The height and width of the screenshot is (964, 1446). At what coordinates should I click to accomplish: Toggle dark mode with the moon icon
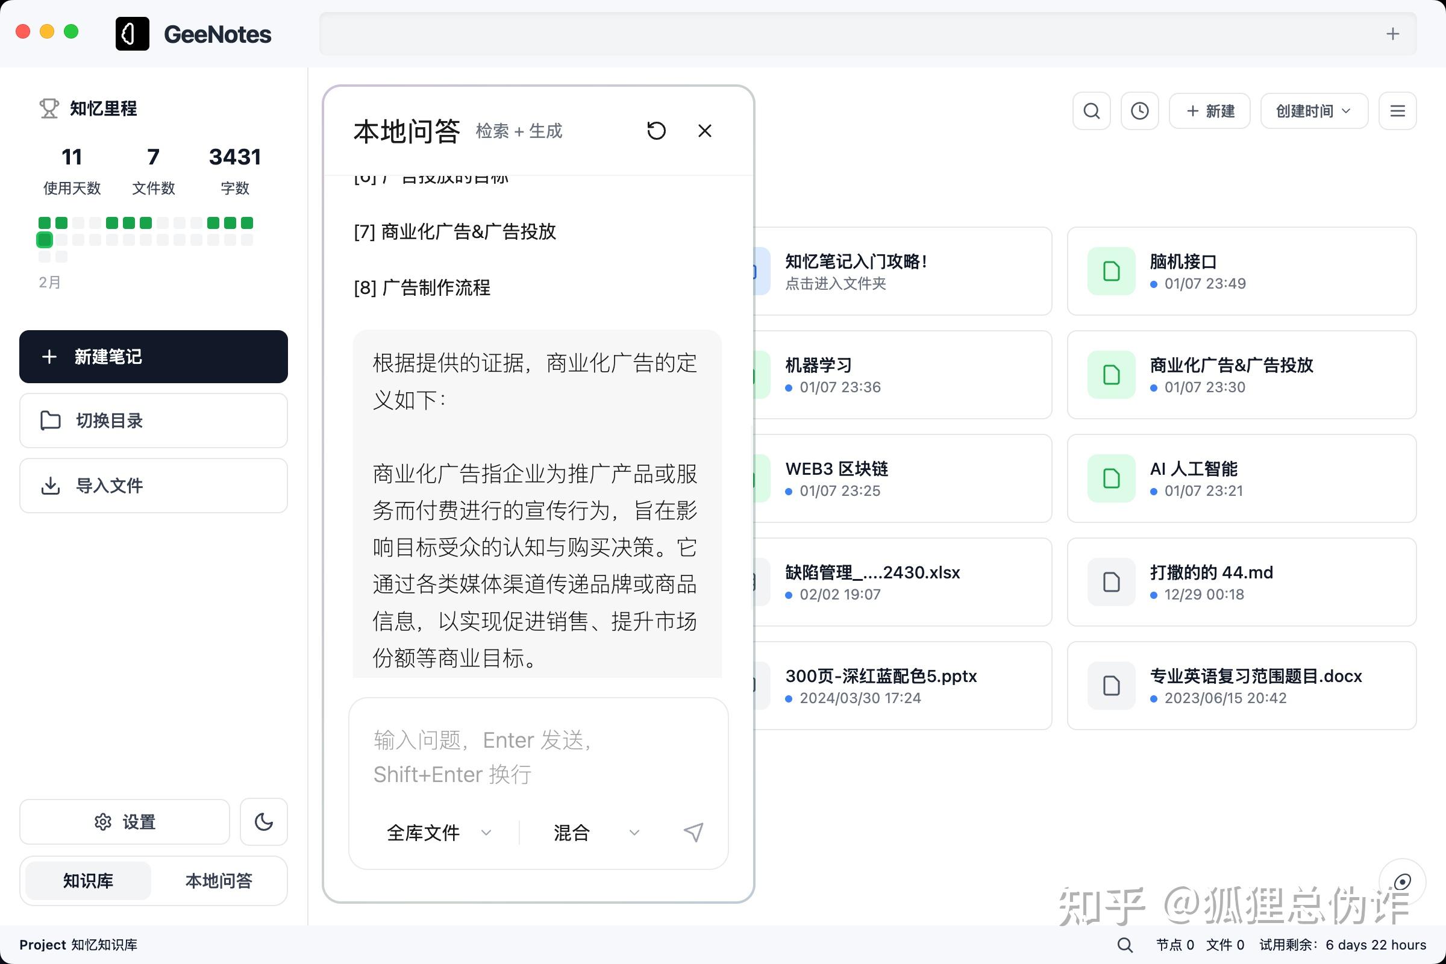click(x=264, y=821)
